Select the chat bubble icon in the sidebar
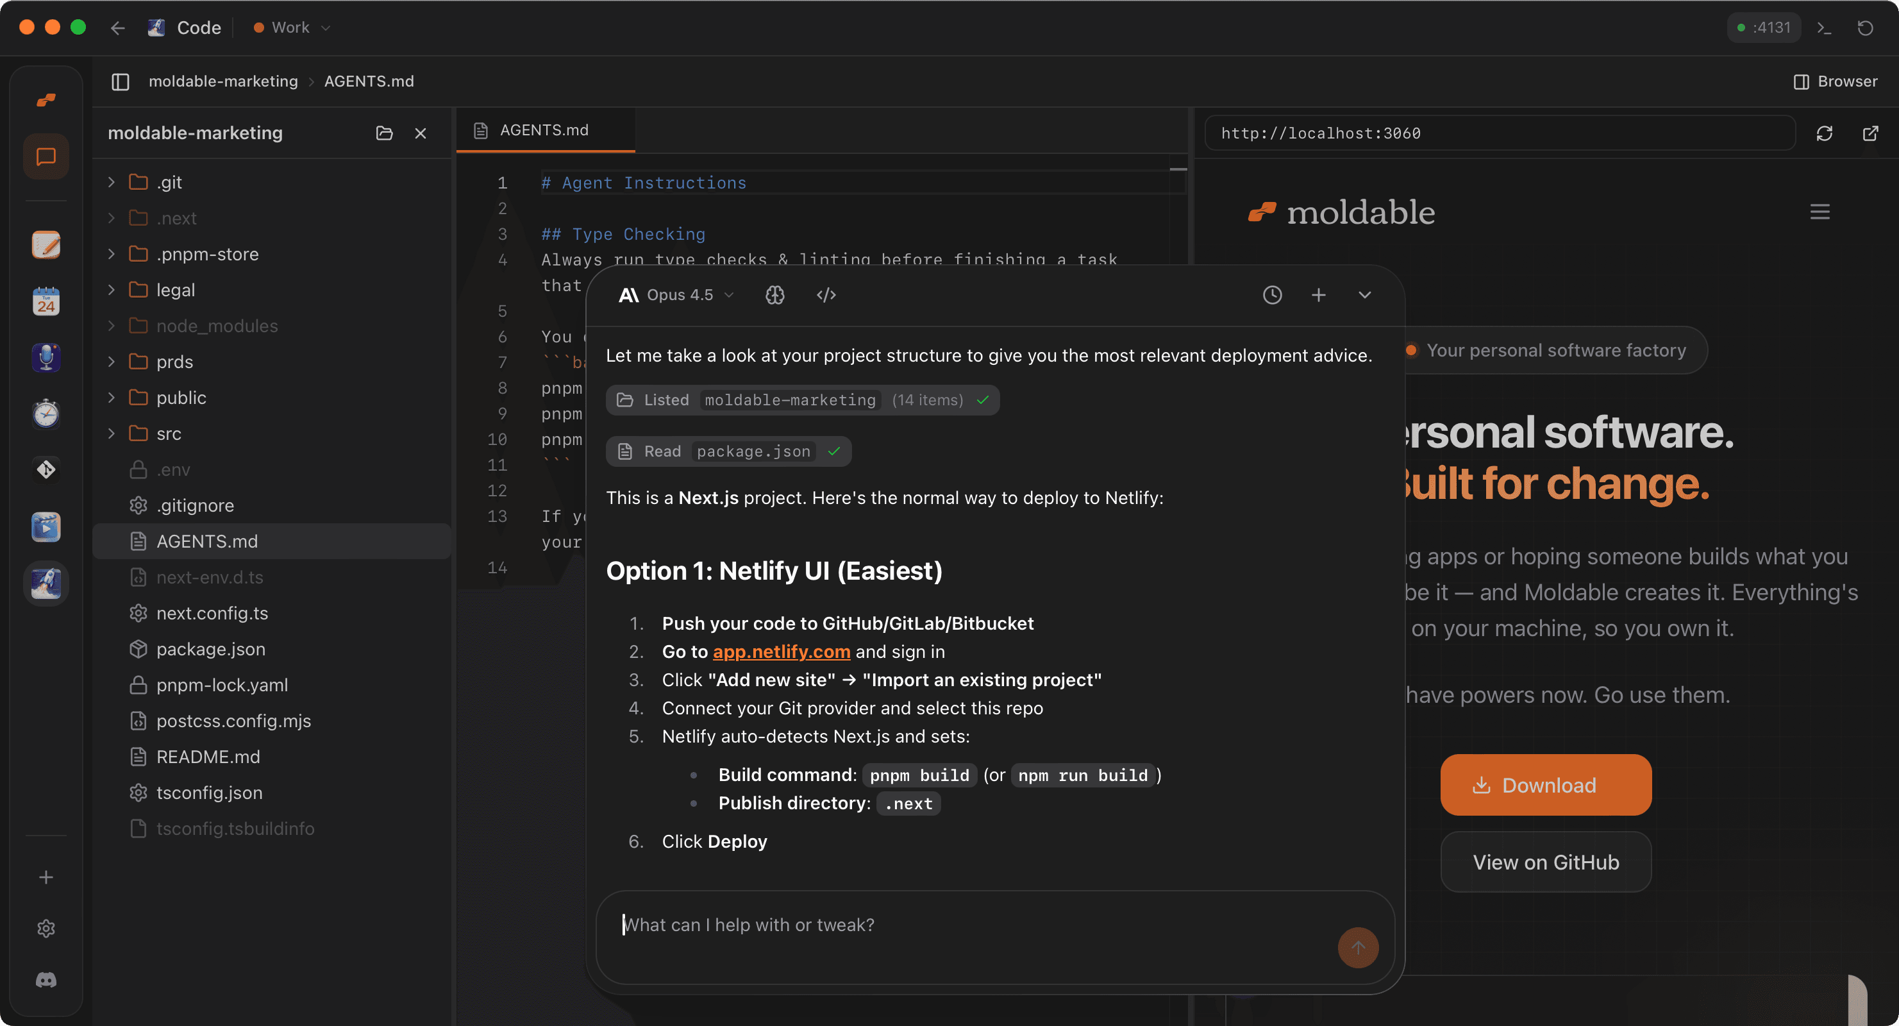Viewport: 1899px width, 1026px height. pyautogui.click(x=46, y=156)
